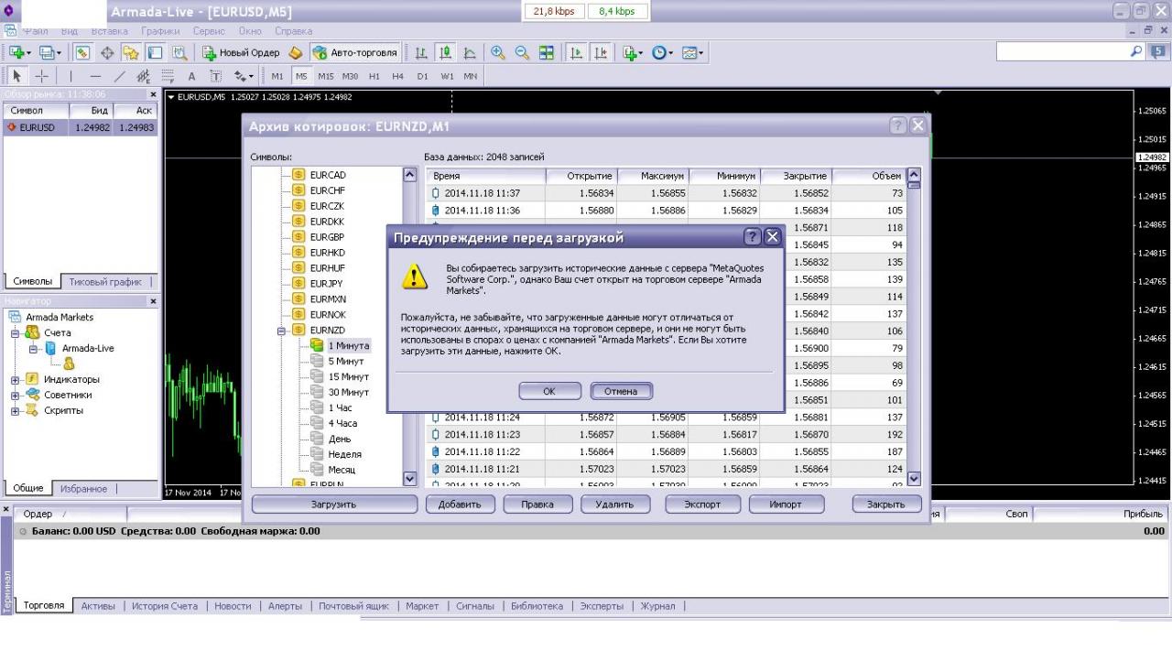The height and width of the screenshot is (662, 1172).
Task: Click the quotes table vertical scrollbar
Action: point(913,328)
